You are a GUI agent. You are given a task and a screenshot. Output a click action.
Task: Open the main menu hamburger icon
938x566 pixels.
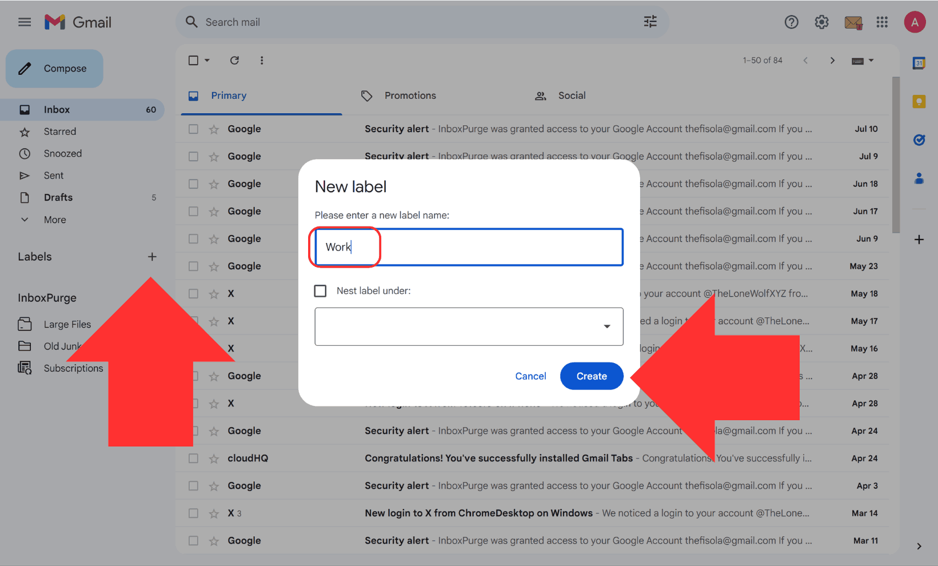[x=25, y=22]
